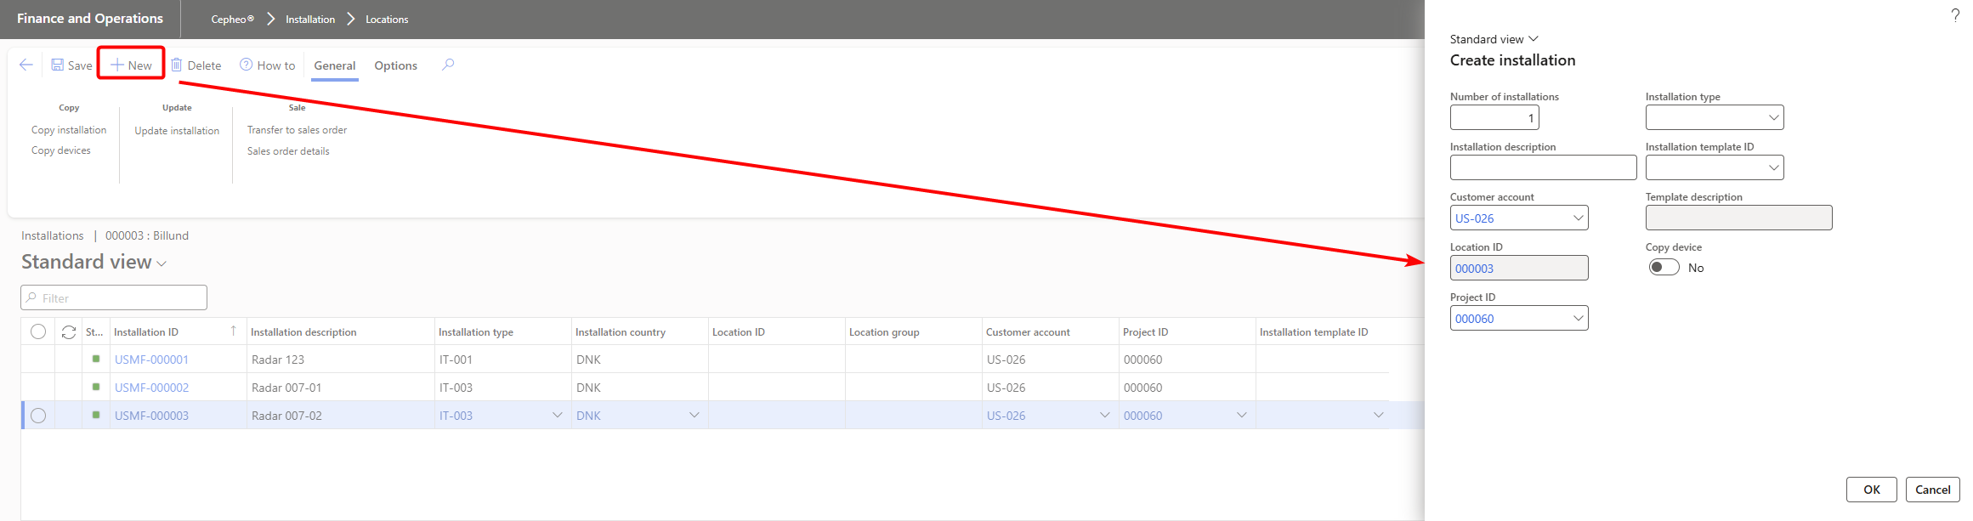Open Locations breadcrumb item
Screen dimensions: 1973x521
(x=387, y=19)
